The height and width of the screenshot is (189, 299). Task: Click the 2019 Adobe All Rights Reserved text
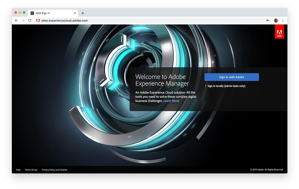tap(267, 170)
